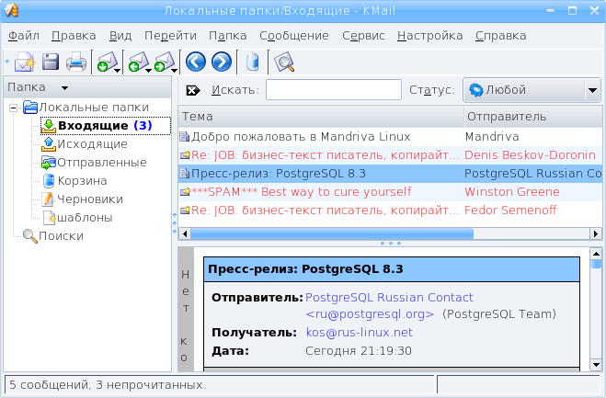Open the Настройка menu
Screen dimensions: 606x398
click(x=429, y=36)
